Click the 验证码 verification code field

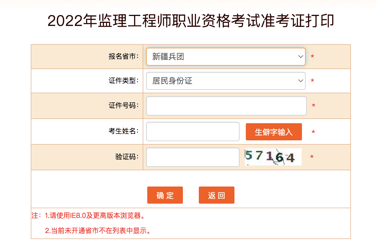click(x=193, y=157)
